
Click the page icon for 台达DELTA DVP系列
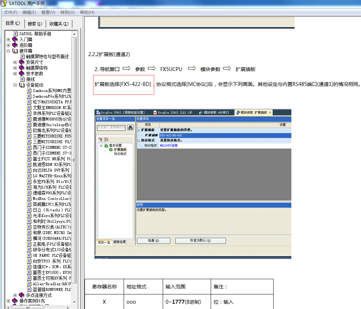[29, 170]
